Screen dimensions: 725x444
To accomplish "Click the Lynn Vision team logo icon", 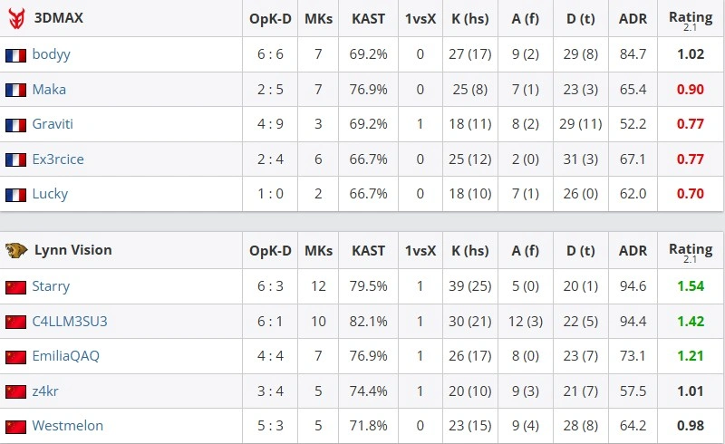I will point(16,250).
